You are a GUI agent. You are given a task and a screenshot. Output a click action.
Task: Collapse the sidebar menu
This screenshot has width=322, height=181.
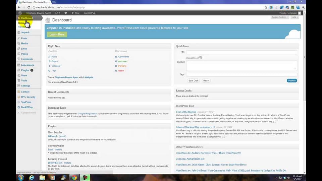(x=27, y=113)
